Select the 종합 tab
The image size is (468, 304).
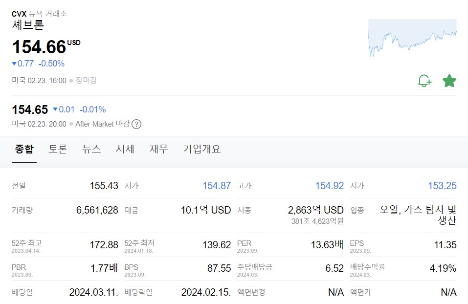tap(24, 149)
